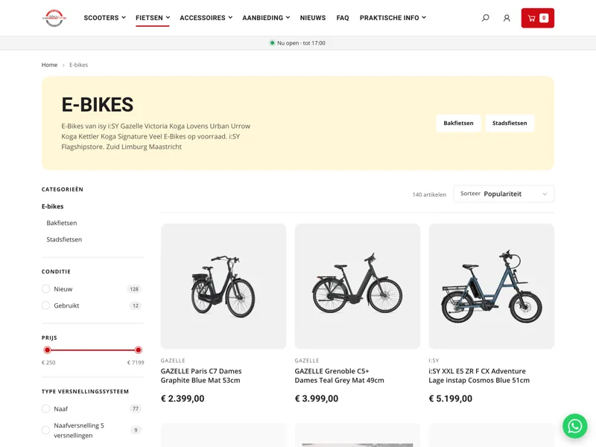Open the search magnifier icon
The height and width of the screenshot is (447, 596).
click(486, 18)
